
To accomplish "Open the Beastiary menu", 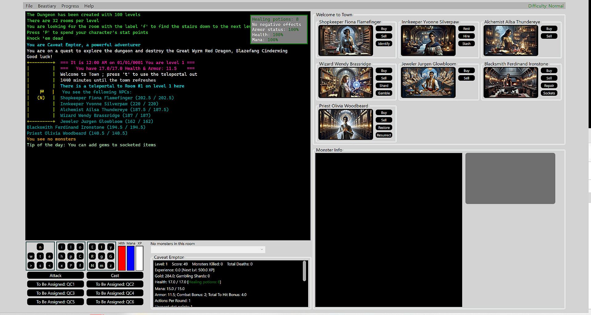I will [x=47, y=6].
